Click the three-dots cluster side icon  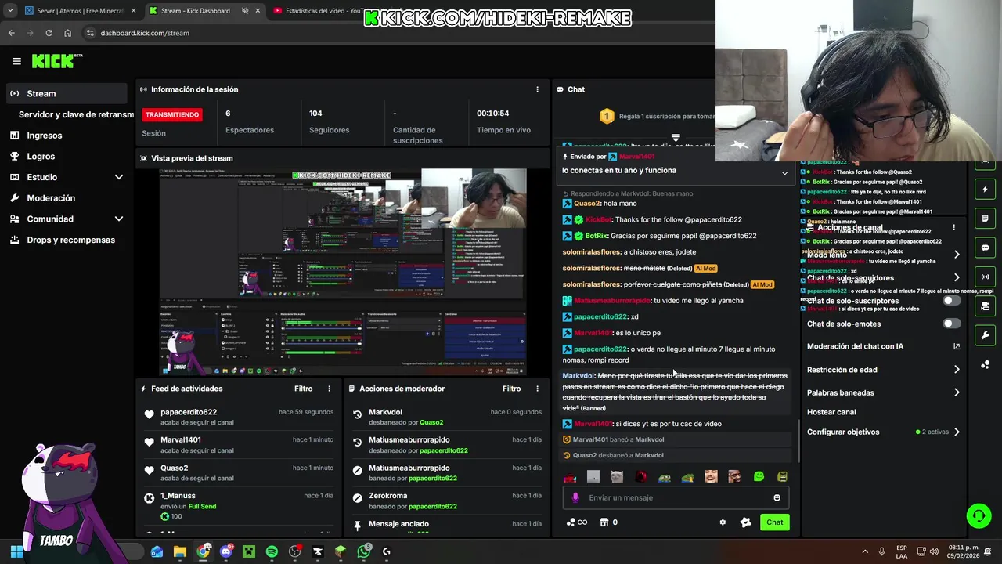coord(985,365)
